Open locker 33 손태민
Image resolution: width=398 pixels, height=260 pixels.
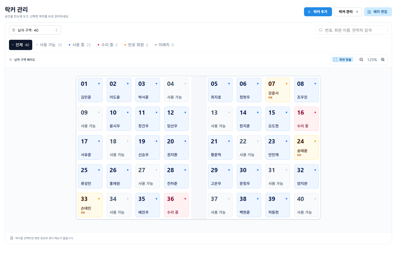90,205
